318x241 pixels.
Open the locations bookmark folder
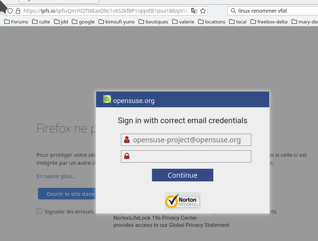click(212, 22)
